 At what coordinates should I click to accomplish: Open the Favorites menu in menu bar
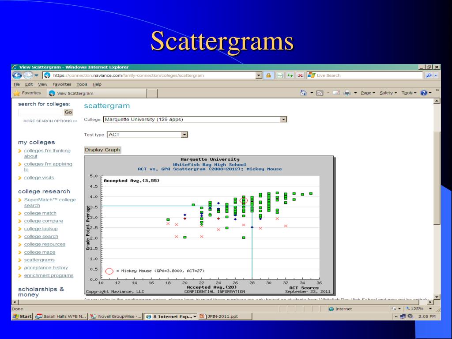62,84
